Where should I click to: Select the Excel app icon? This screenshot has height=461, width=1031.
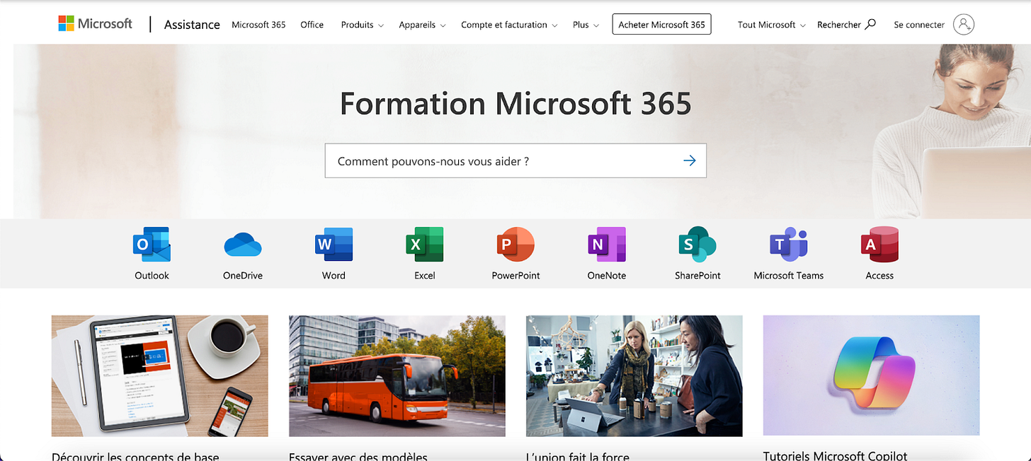(x=424, y=245)
